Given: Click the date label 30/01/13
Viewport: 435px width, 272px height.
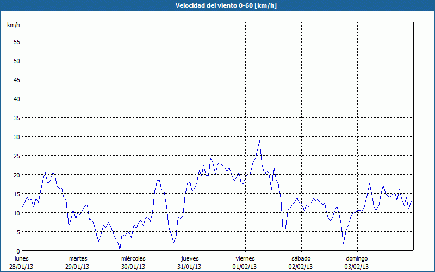Looking at the screenshot, I should pos(133,267).
